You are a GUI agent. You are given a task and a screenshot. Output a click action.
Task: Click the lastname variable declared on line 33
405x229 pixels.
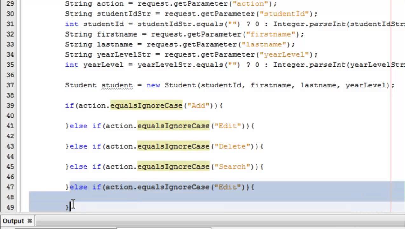tap(115, 45)
